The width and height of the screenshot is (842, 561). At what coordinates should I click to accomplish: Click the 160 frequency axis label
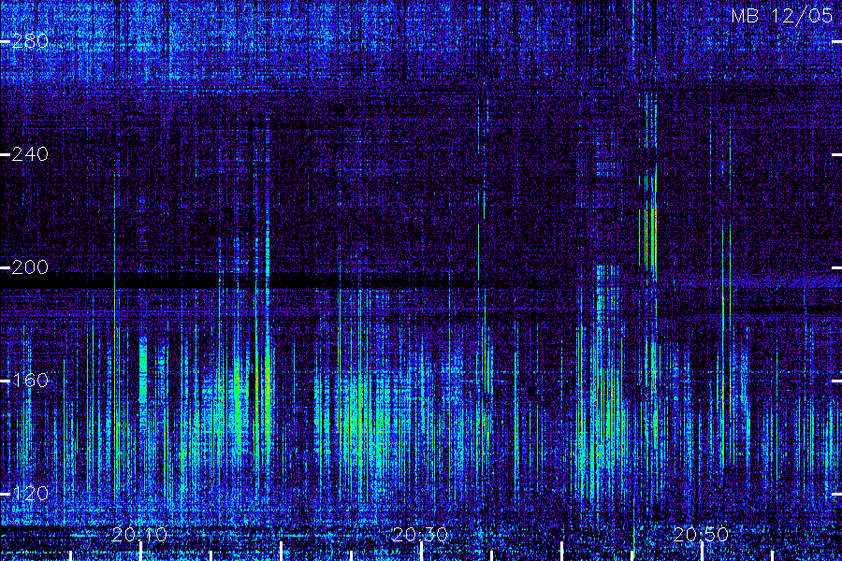30,381
